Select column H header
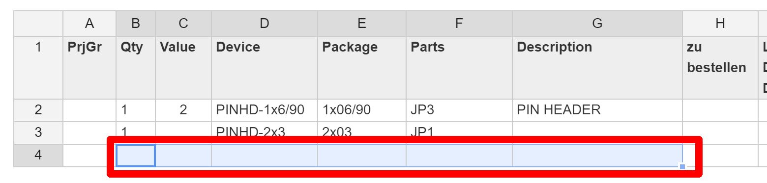This screenshot has width=767, height=183. (x=720, y=24)
